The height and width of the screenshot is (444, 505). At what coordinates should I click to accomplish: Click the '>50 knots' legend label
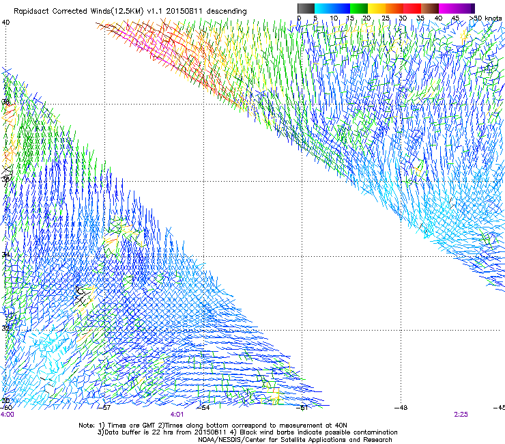[x=485, y=18]
